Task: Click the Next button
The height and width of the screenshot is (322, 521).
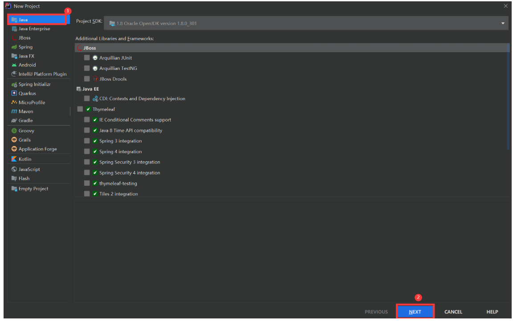Action: (415, 312)
